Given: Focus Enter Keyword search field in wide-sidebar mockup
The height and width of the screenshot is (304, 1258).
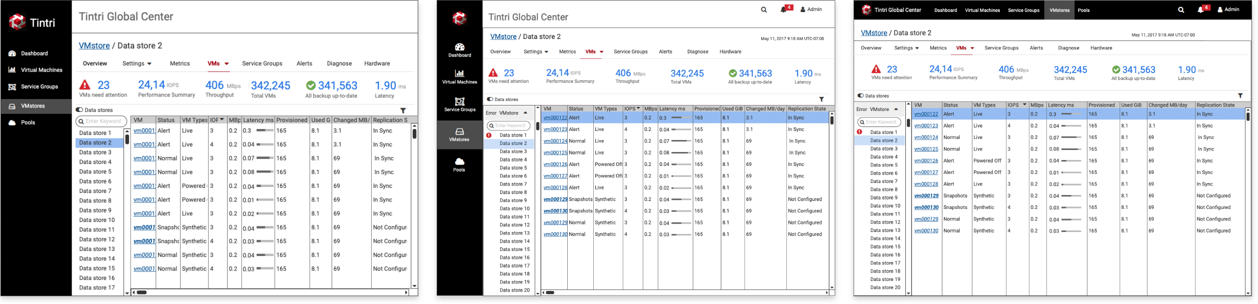Looking at the screenshot, I should (101, 121).
